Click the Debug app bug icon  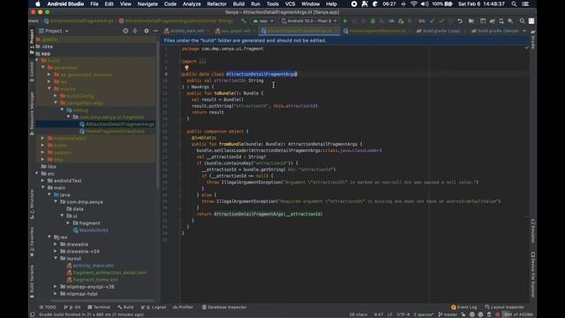pyautogui.click(x=373, y=21)
